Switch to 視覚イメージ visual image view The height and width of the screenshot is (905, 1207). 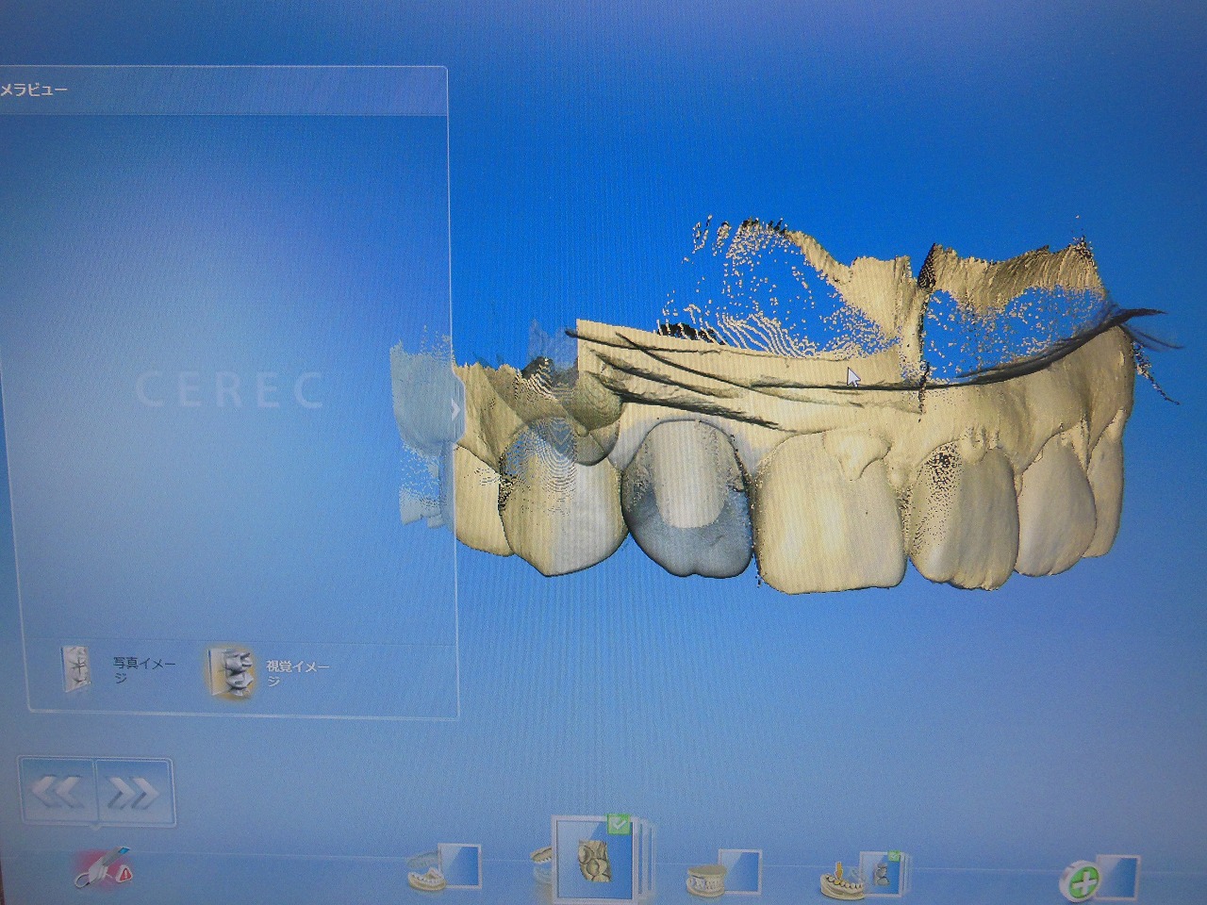point(270,670)
